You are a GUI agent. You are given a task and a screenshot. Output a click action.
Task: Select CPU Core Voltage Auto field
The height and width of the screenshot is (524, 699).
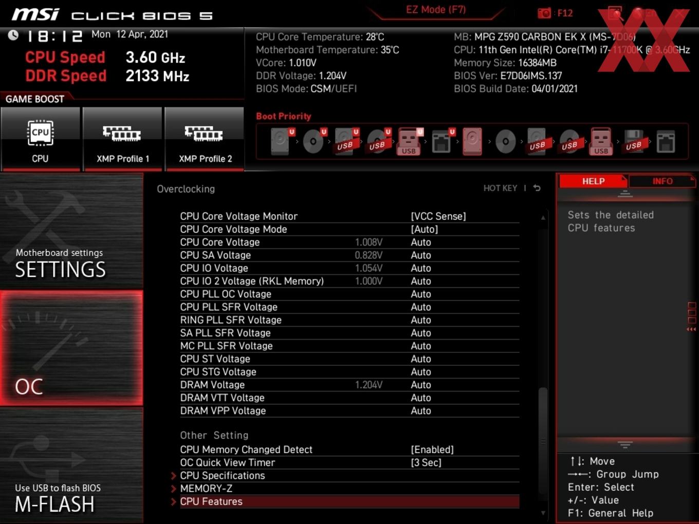point(421,242)
